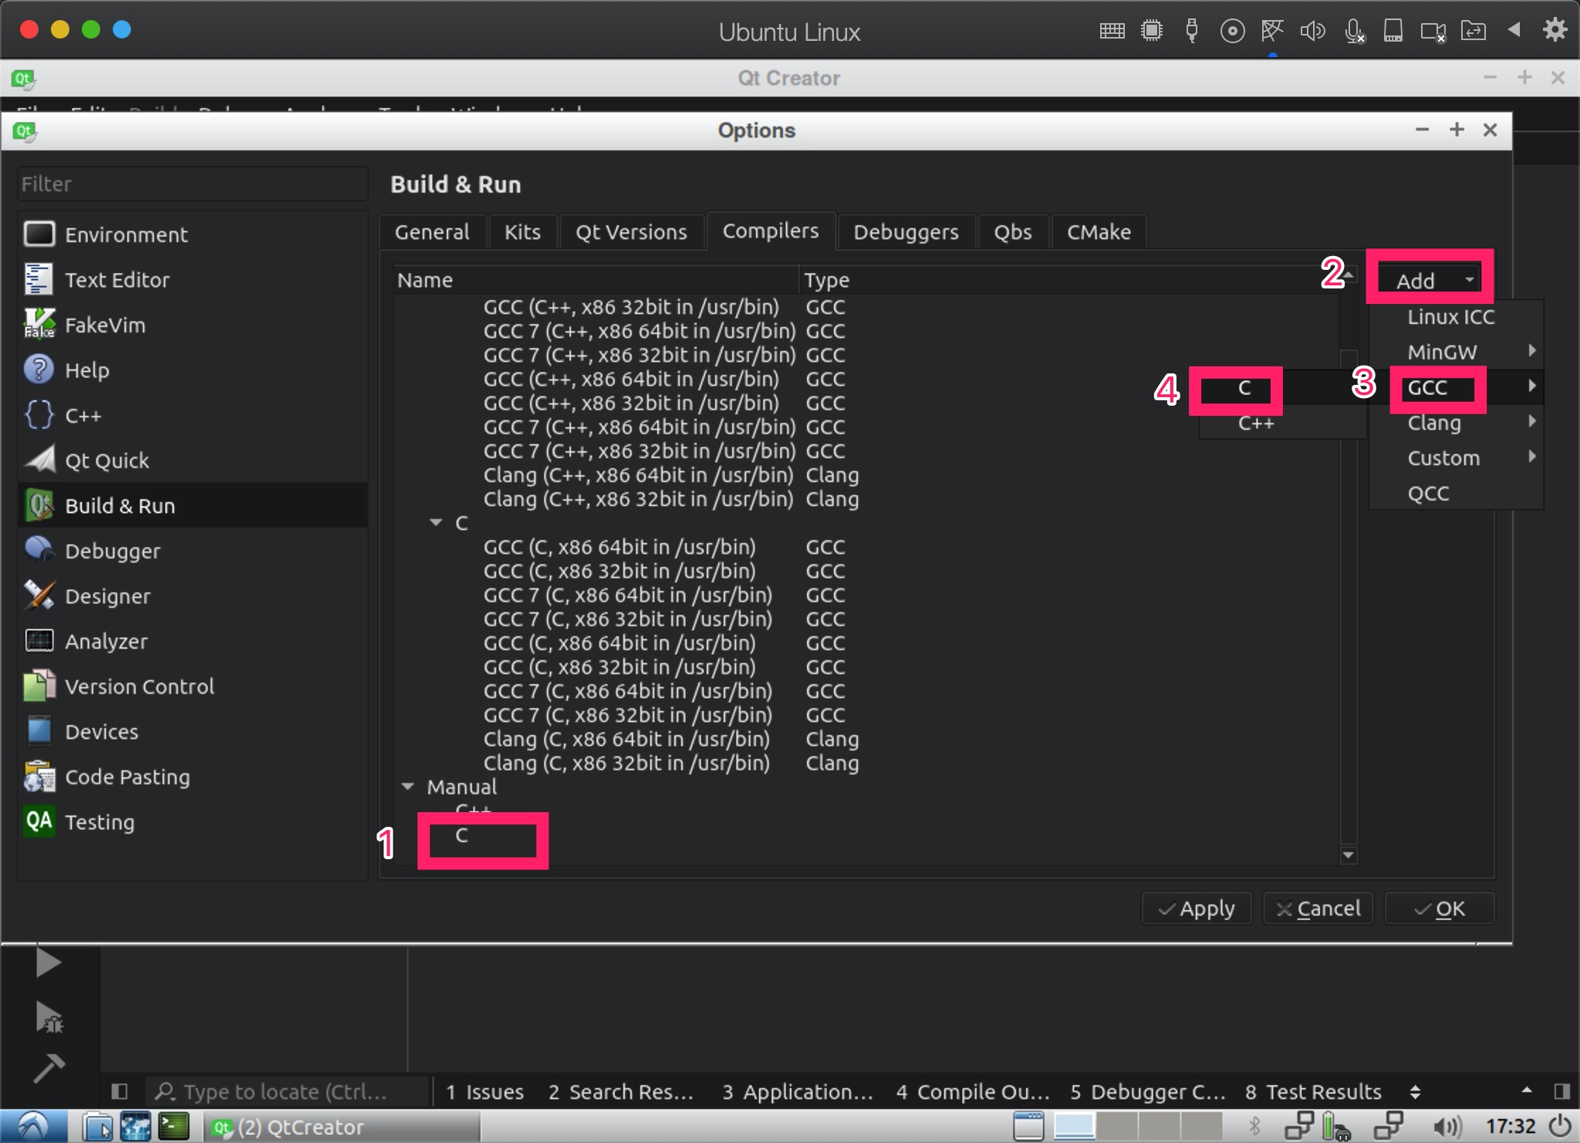Click the compiler list scrollbar down arrow
The width and height of the screenshot is (1580, 1143).
(1348, 855)
